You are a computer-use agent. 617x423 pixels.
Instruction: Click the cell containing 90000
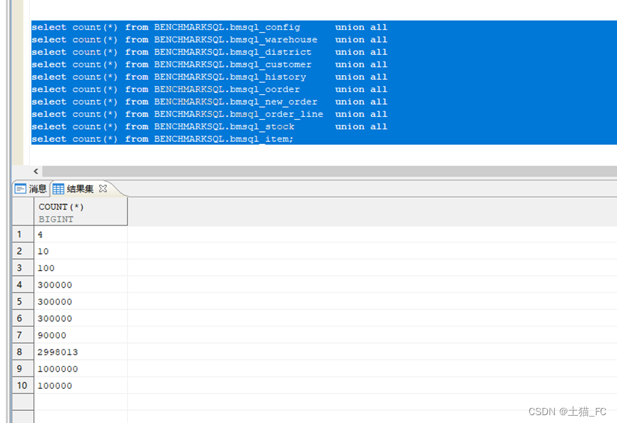point(51,335)
